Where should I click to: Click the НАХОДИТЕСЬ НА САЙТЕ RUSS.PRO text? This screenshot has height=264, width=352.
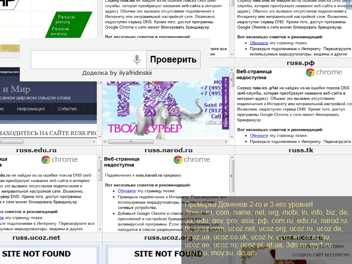48,133
